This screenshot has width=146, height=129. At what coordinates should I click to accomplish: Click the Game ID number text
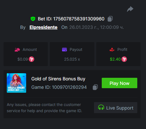point(69,87)
